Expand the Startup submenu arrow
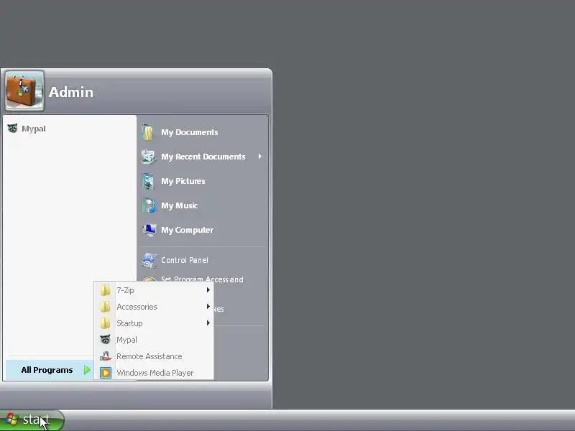This screenshot has width=575, height=431. click(208, 323)
